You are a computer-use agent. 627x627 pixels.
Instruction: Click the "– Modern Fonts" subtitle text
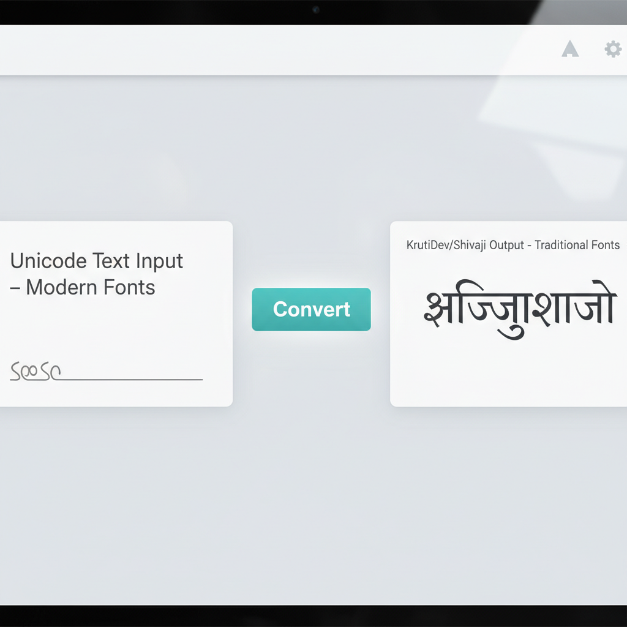(x=83, y=287)
